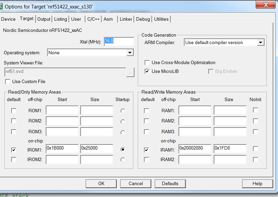Edit the IROM1 Start address 0x1B000
Viewport: 278px width, 197px height.
62,149
